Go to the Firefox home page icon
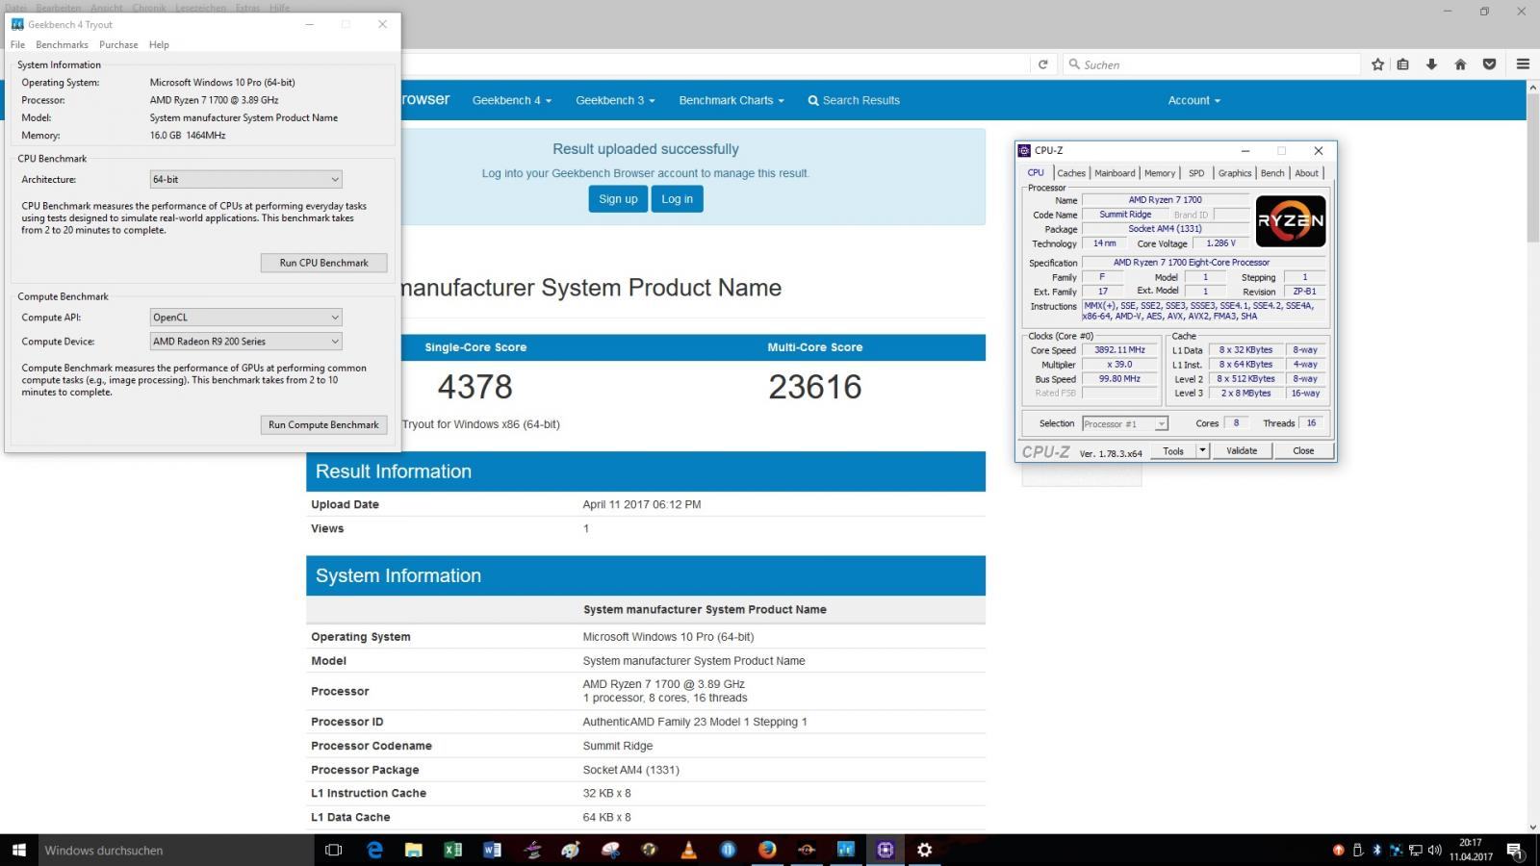This screenshot has height=866, width=1540. coord(1460,64)
